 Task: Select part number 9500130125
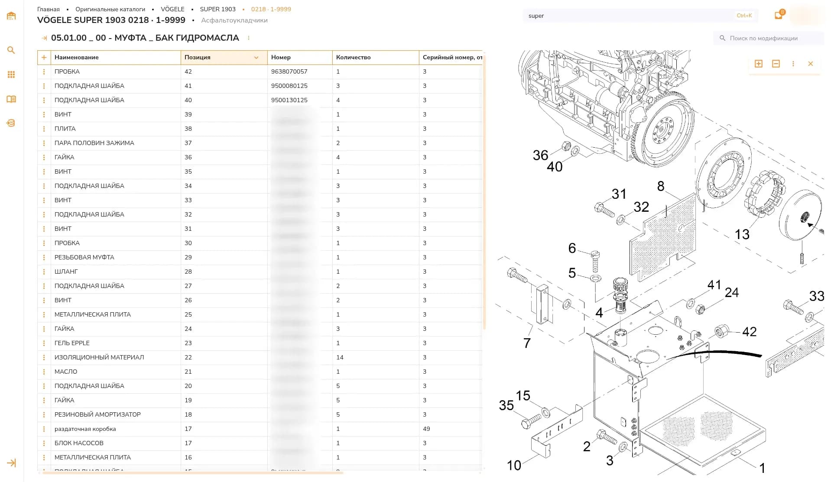[x=289, y=100]
